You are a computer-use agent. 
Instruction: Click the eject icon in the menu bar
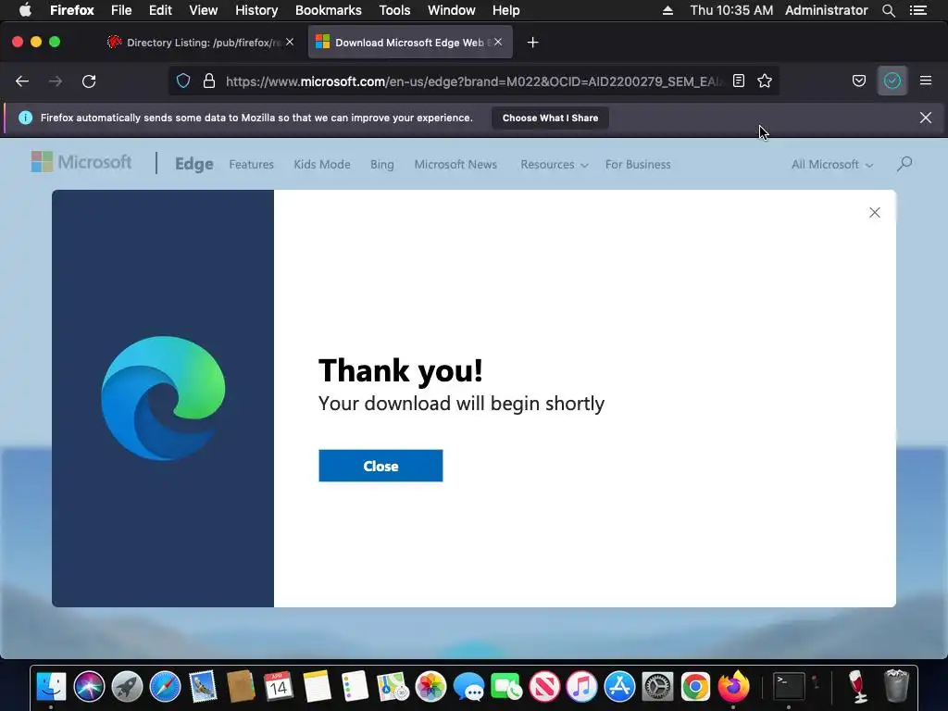[668, 10]
